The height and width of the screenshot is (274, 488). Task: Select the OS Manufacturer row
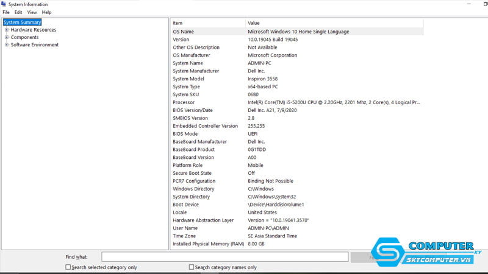298,55
